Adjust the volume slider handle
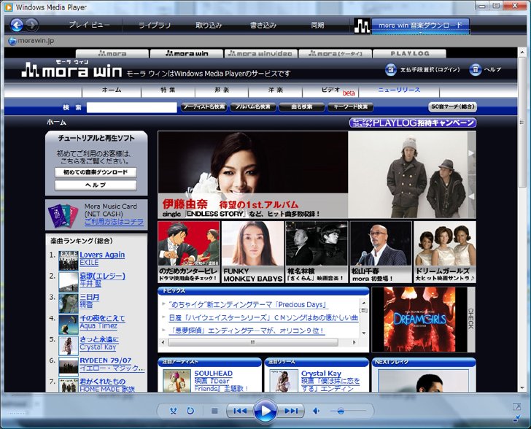531x429 pixels. [x=341, y=411]
